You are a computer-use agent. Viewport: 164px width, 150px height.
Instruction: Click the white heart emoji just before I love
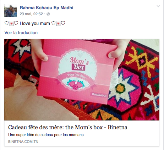pyautogui.click(x=16, y=23)
